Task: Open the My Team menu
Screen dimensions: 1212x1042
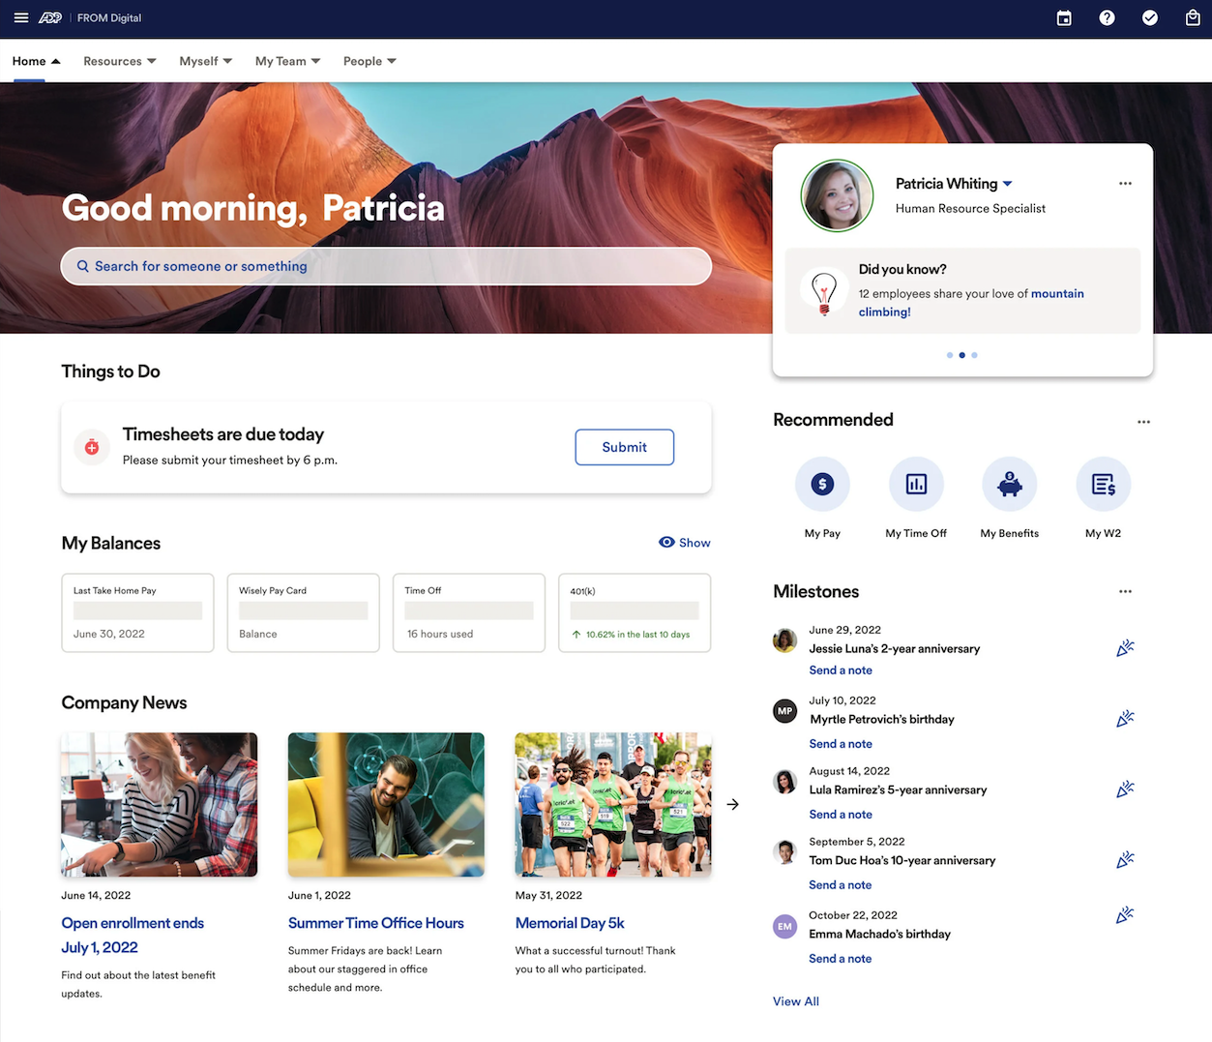Action: [x=287, y=61]
